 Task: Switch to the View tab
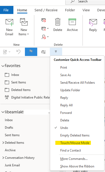tap(86, 10)
